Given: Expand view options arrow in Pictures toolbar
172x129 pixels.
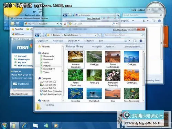Looking at the screenshot, I should (129, 41).
